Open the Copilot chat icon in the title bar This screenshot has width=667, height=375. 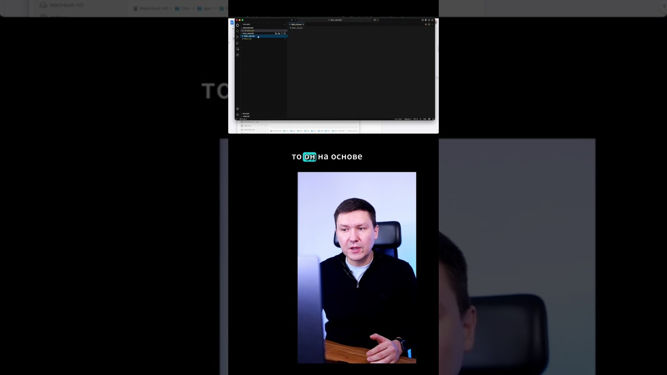pos(375,20)
